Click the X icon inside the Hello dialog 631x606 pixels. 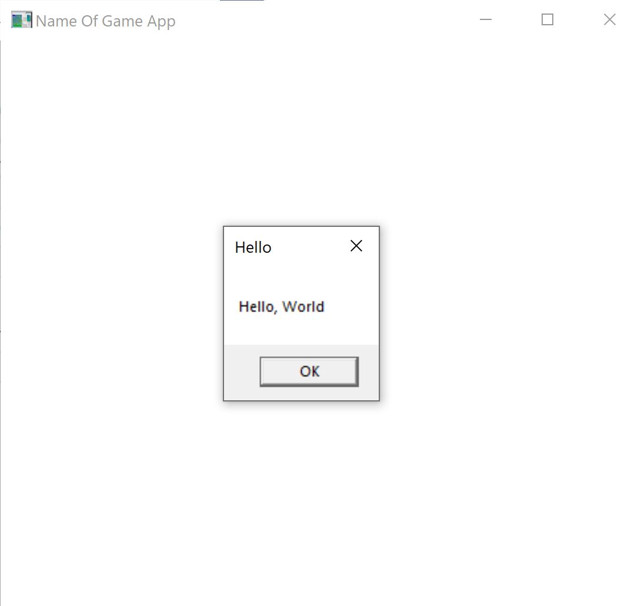point(356,246)
